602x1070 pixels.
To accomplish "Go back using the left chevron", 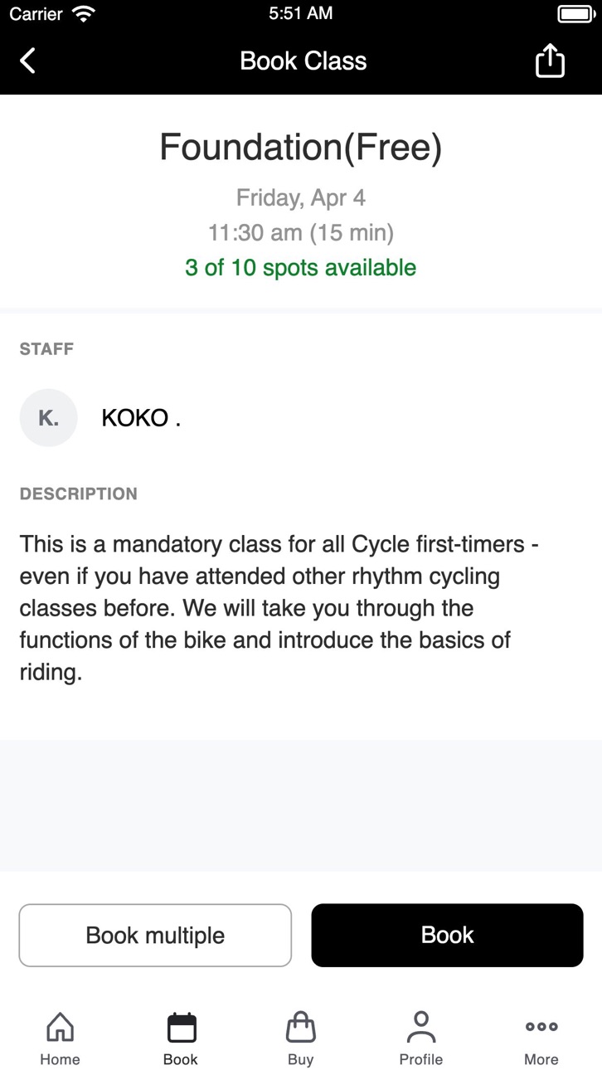I will [x=27, y=61].
